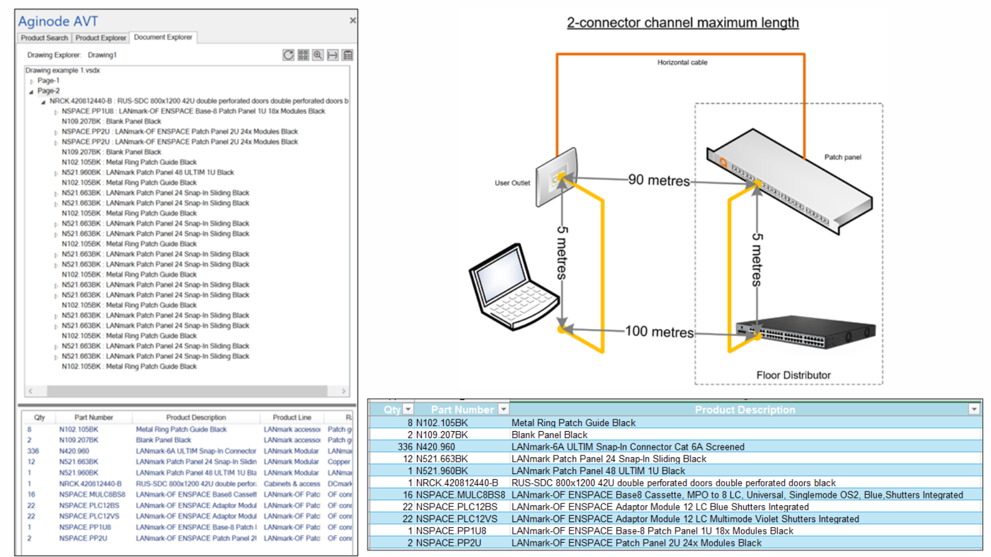Click the tree horizontal scrollbar left arrow
The image size is (991, 557).
pos(31,391)
